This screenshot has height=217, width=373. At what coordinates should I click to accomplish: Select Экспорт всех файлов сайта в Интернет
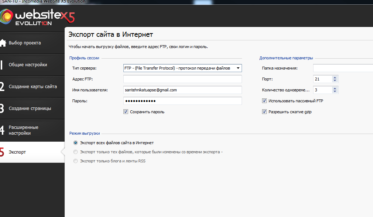76,143
